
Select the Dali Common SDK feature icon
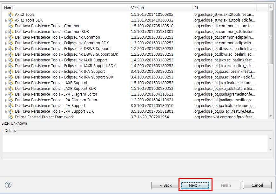(x=11, y=32)
